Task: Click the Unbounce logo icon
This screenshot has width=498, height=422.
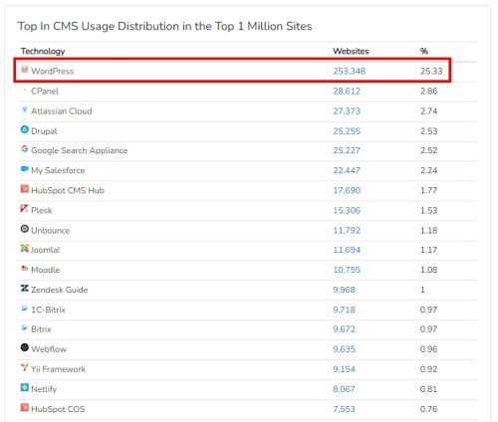Action: pyautogui.click(x=25, y=229)
